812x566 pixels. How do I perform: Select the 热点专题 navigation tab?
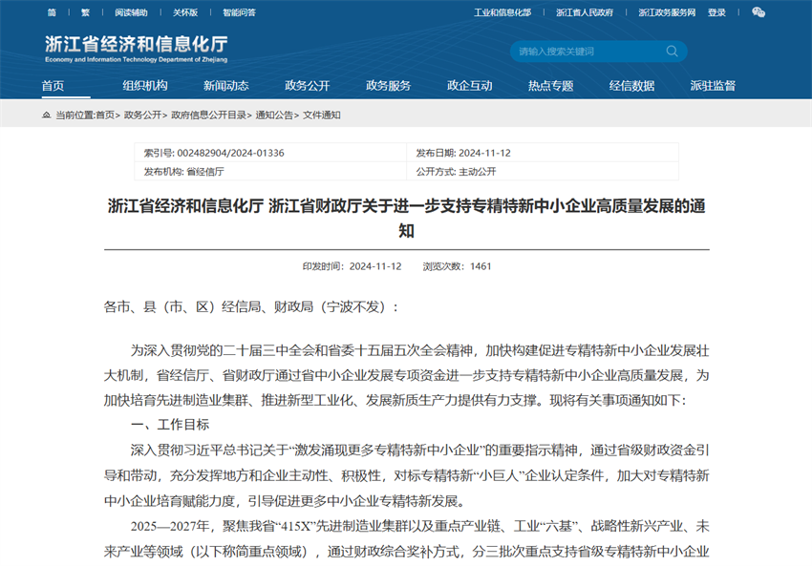(x=550, y=86)
